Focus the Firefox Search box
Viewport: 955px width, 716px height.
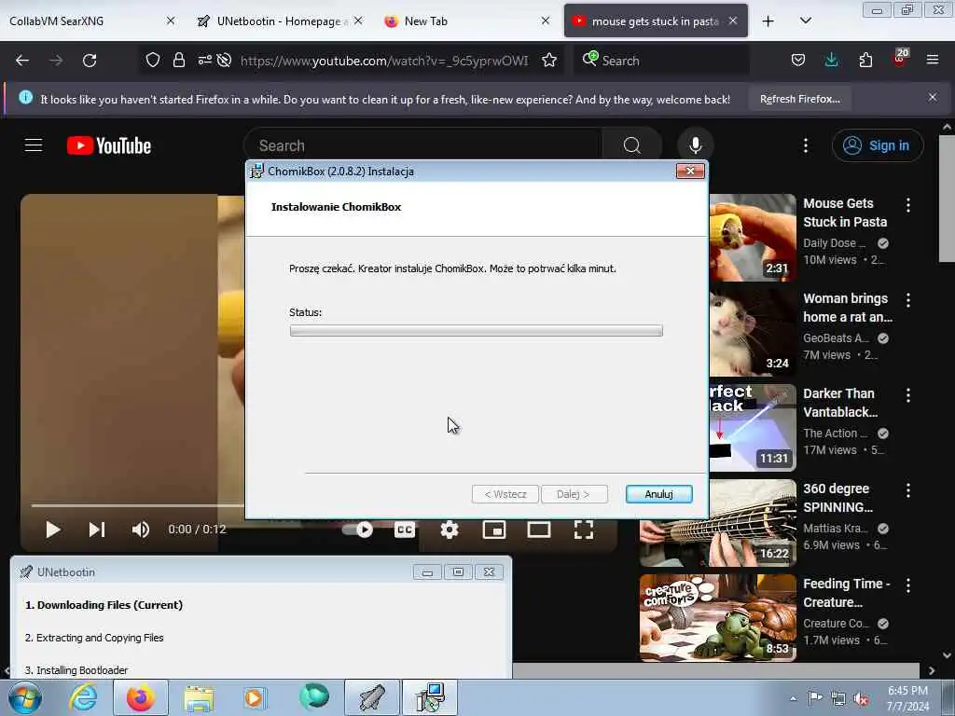661,61
